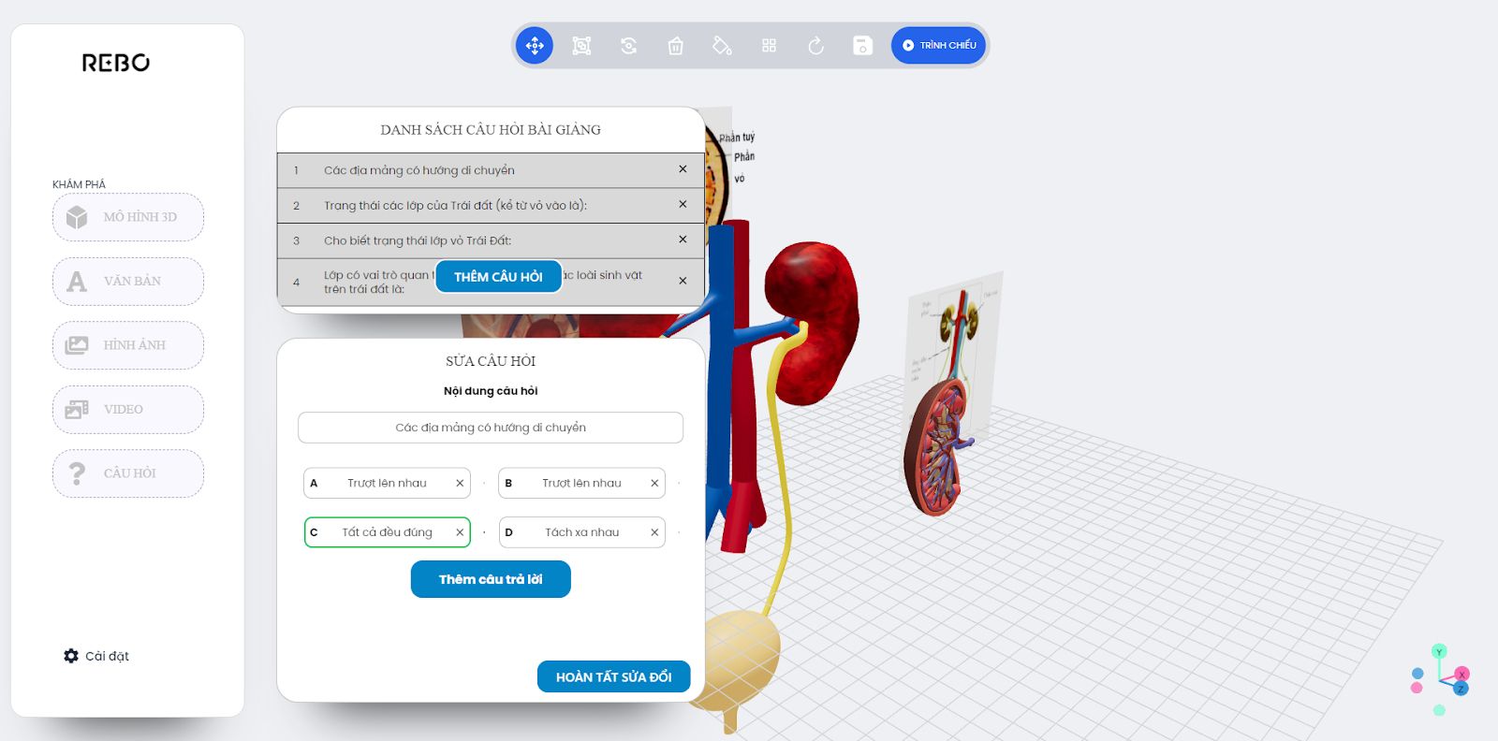Open the grid layout icon
This screenshot has height=741, width=1498.
[x=769, y=45]
